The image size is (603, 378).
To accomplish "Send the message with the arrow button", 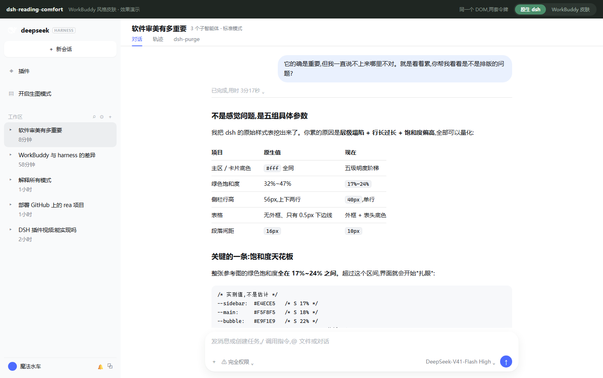I will (506, 362).
